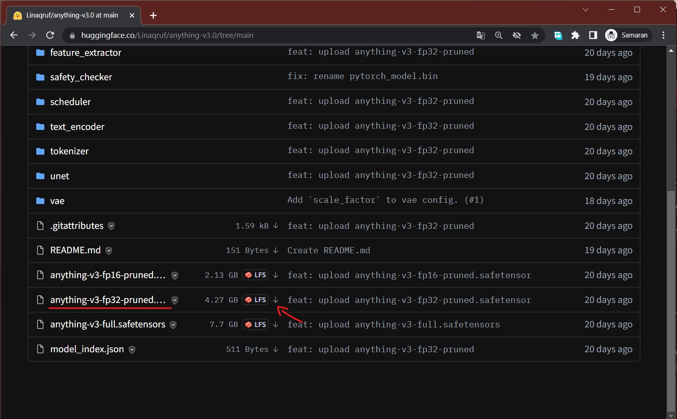The image size is (677, 419).
Task: Open the 'upload anything-v3-full.safetensors' commit message
Action: coord(394,325)
